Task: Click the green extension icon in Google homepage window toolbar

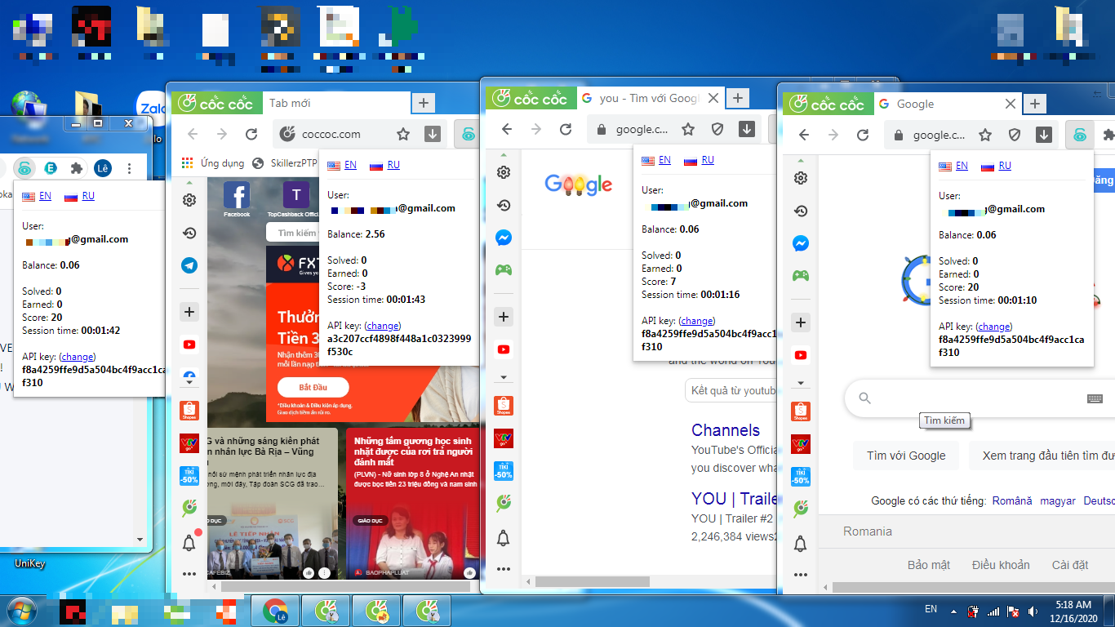Action: click(1079, 135)
